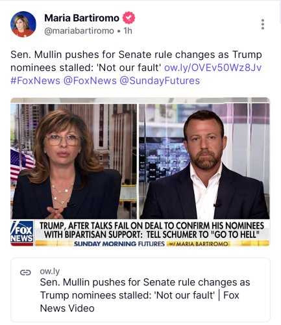Open the #FoxNews hashtag

(35, 81)
